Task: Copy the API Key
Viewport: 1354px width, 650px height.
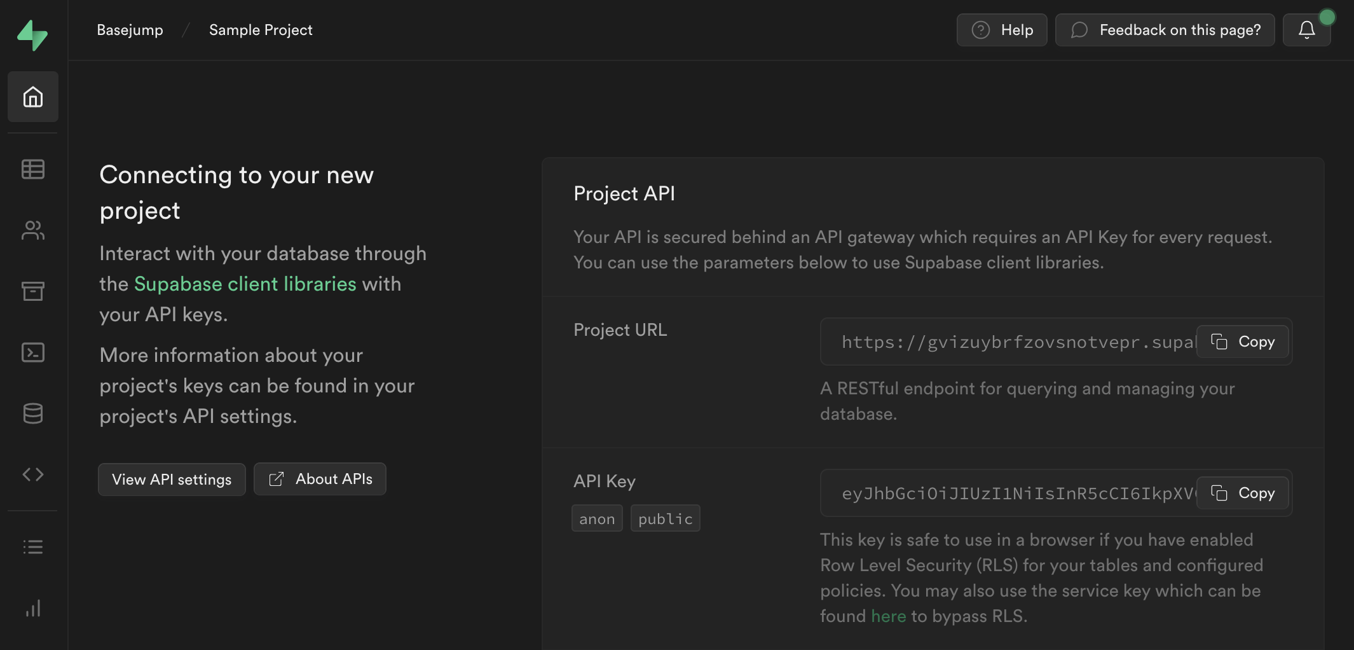Action: (1242, 493)
